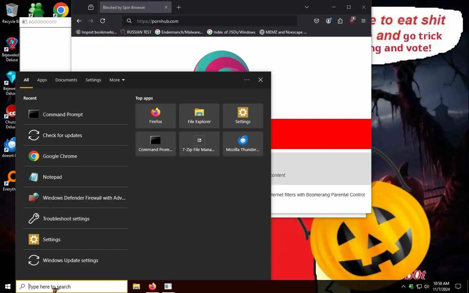Open Index of /ISOs/Windows bookmark

(x=231, y=32)
